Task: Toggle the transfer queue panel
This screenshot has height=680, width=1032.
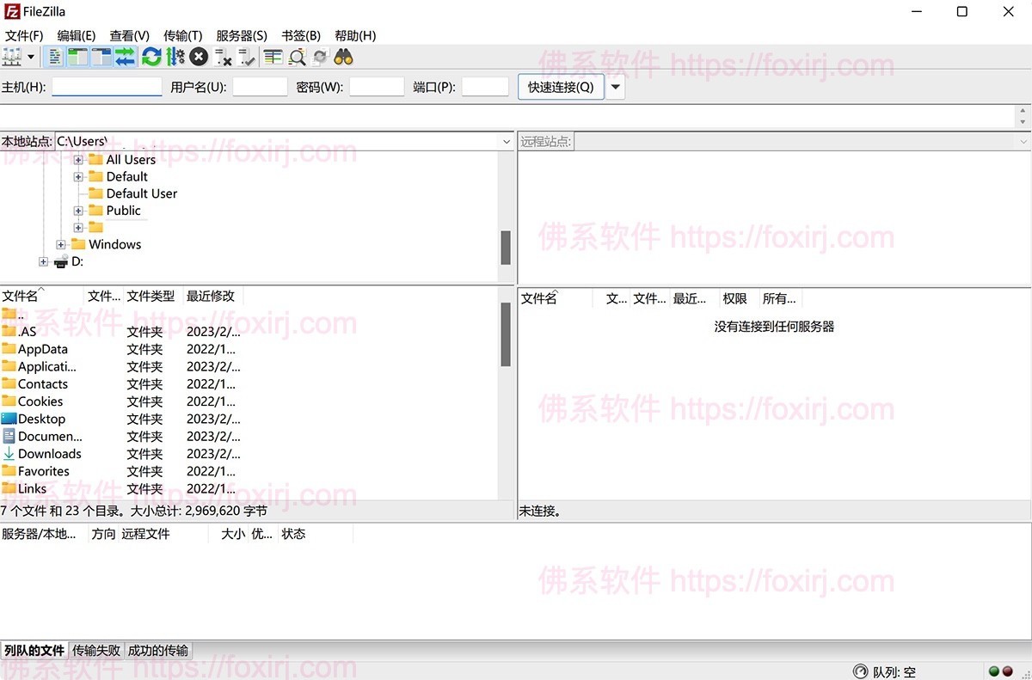Action: [x=124, y=57]
